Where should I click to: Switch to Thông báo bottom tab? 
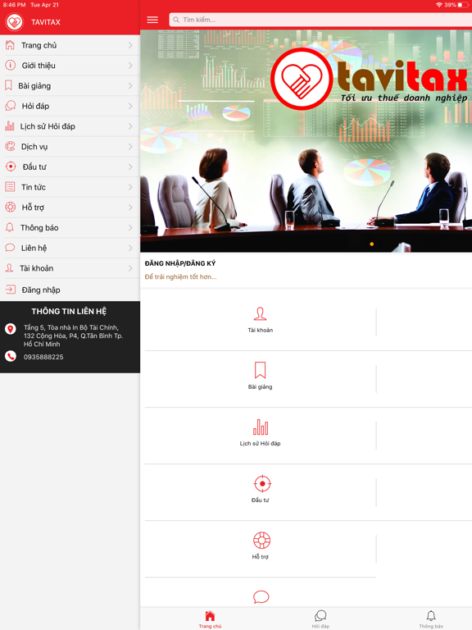pyautogui.click(x=431, y=619)
